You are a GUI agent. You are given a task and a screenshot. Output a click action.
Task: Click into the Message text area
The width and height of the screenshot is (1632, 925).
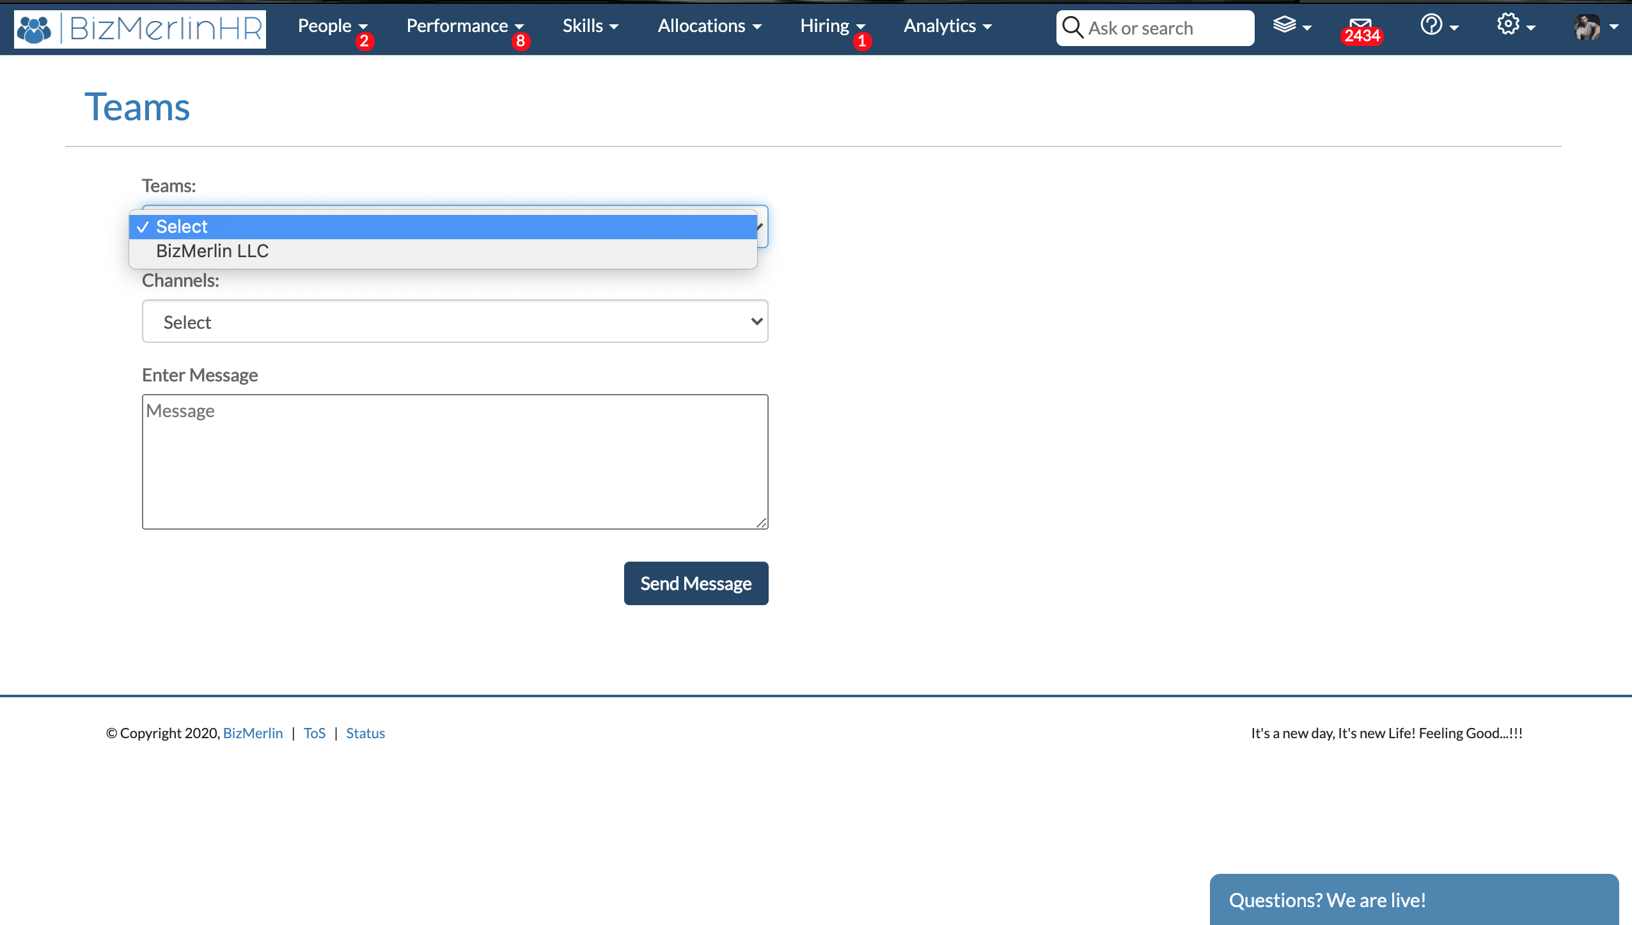click(x=455, y=462)
